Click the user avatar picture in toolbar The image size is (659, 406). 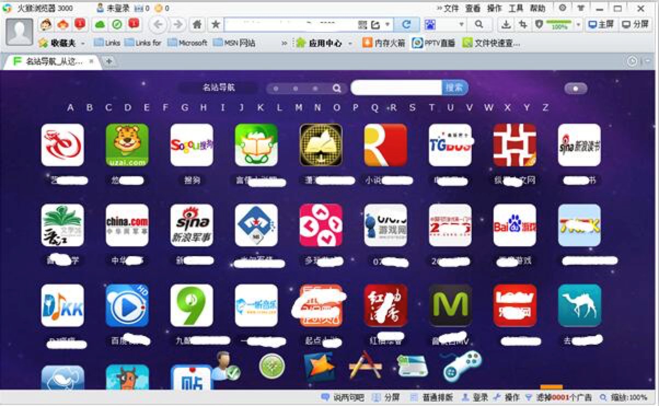(19, 32)
